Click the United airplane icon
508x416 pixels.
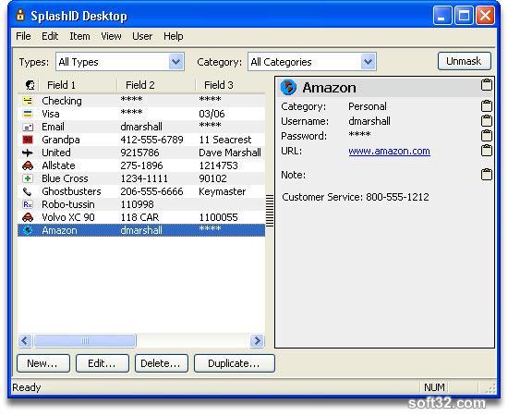tap(28, 153)
